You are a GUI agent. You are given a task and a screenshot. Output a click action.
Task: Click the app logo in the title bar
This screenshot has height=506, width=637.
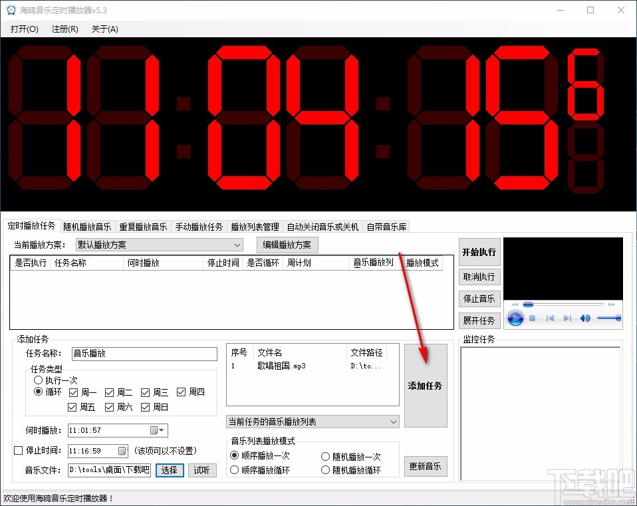tap(10, 10)
